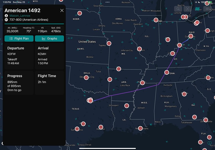The image size is (215, 150).
Task: Tap the info icon in bottom-right corner
Action: 209,143
